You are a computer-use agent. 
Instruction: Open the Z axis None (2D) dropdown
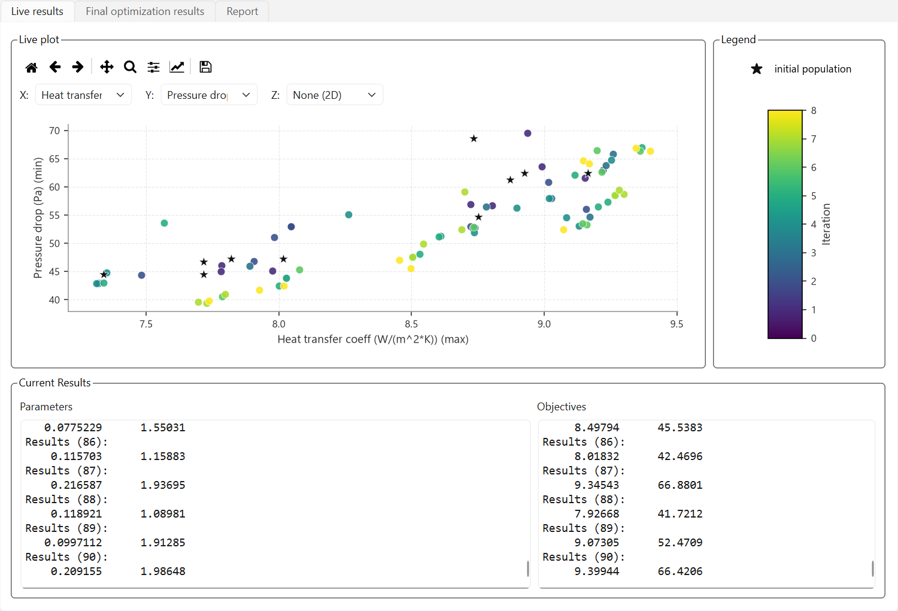pos(335,95)
